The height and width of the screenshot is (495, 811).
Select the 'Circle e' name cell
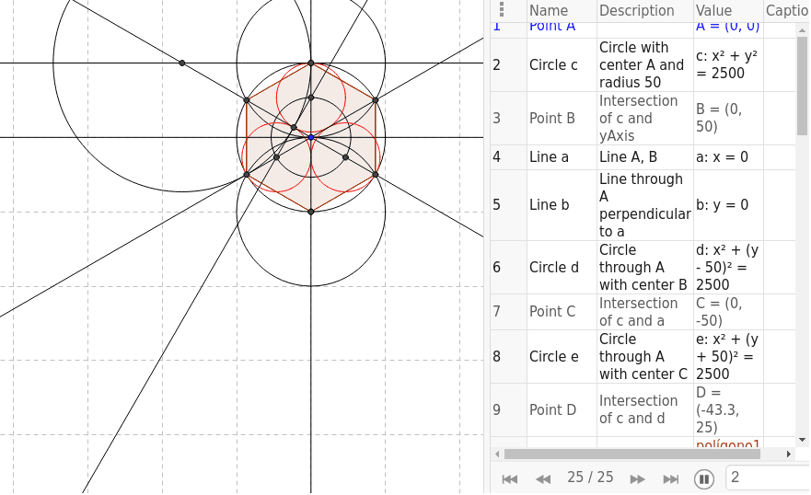(562, 356)
